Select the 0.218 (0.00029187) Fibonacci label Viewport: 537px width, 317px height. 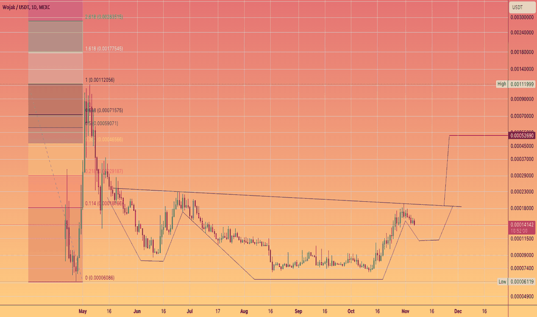click(104, 171)
